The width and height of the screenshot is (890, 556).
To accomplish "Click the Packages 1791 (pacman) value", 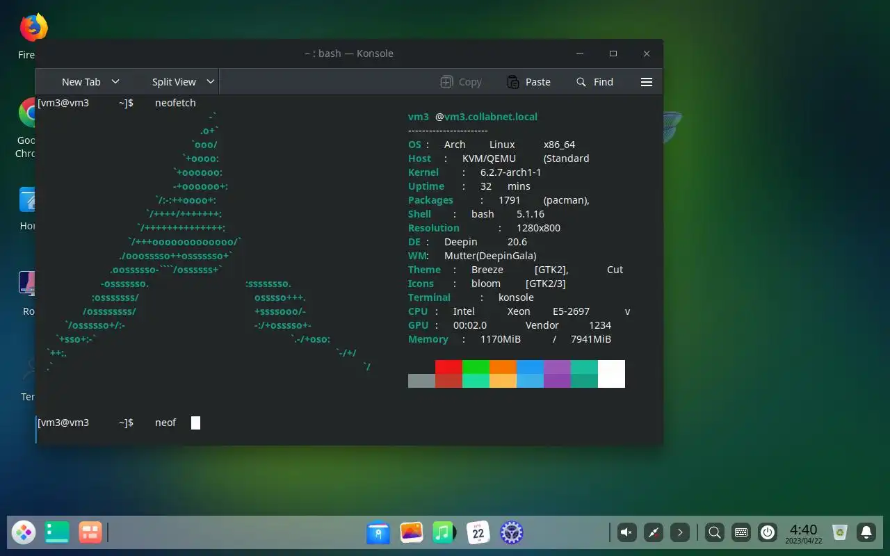I will [544, 200].
